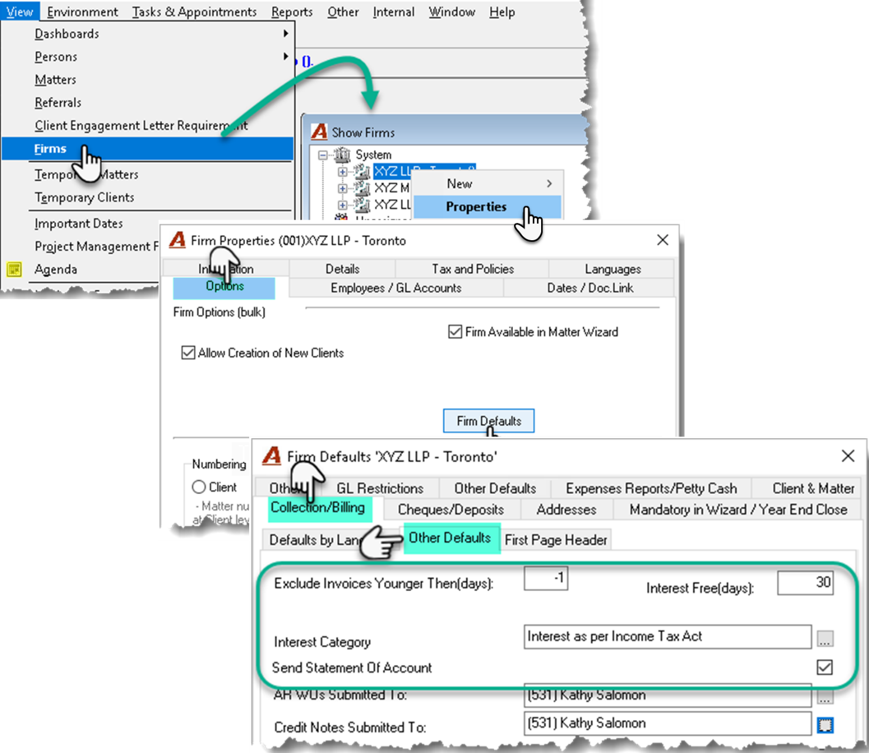Click the Exclude Invoices Younger Then days field
869x753 pixels.
(x=546, y=579)
